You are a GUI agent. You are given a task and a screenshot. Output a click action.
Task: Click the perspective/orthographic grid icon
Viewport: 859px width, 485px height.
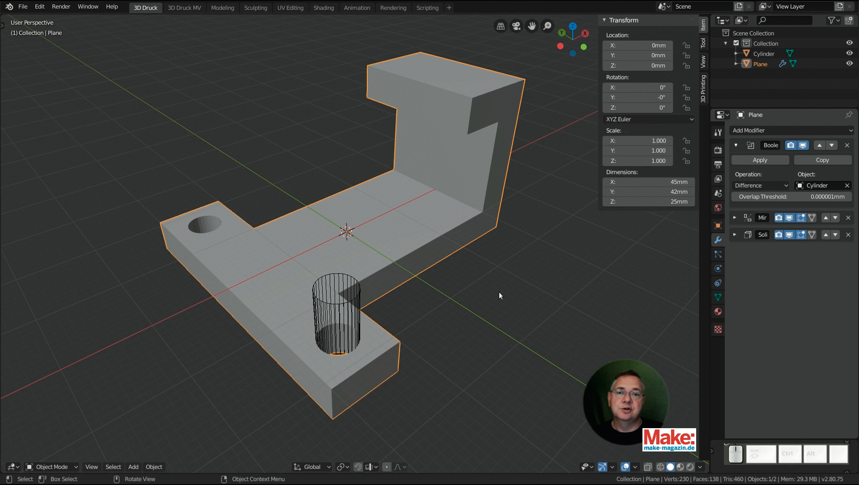(501, 26)
